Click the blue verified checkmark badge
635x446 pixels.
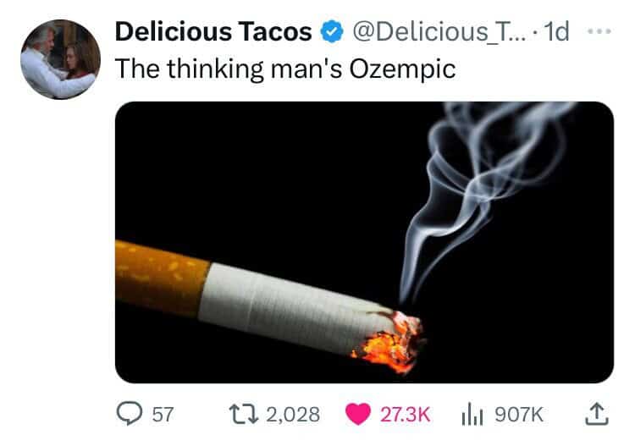click(332, 31)
